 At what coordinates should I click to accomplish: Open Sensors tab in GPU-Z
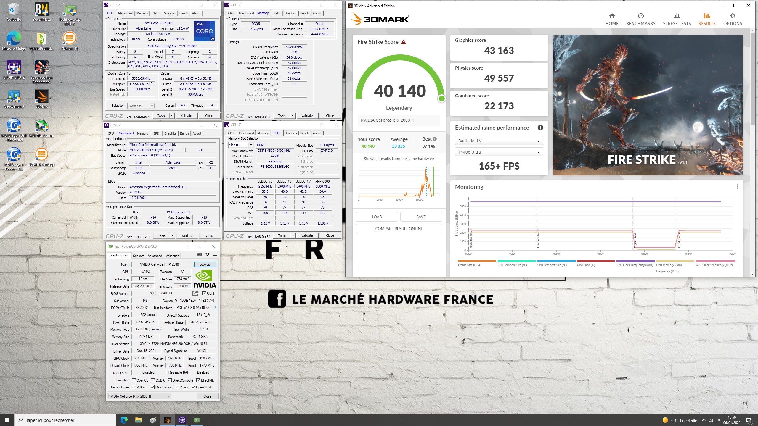pos(138,256)
